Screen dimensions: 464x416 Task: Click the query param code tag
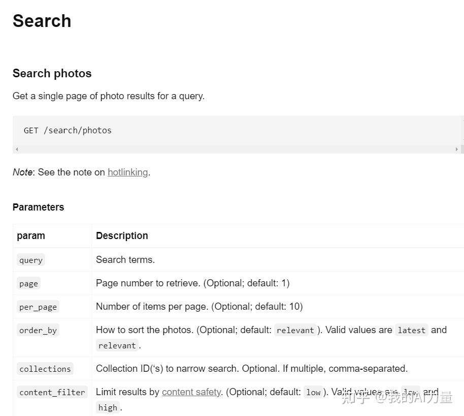pos(31,260)
